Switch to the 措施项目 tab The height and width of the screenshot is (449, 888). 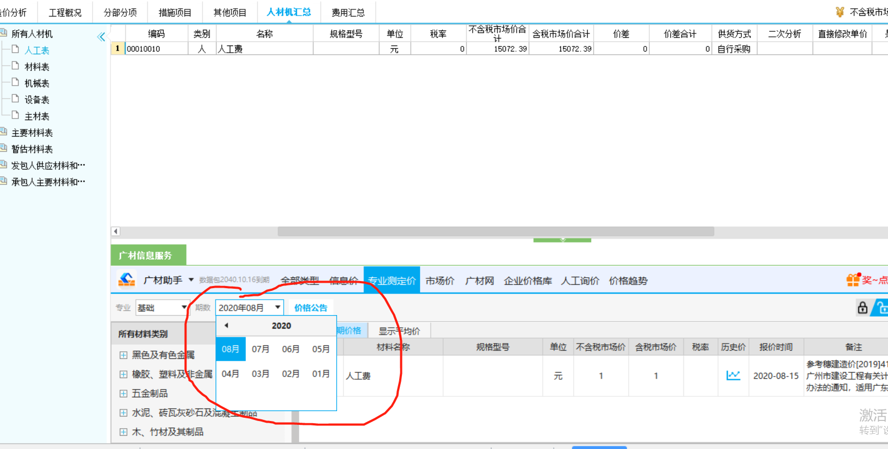pyautogui.click(x=175, y=12)
